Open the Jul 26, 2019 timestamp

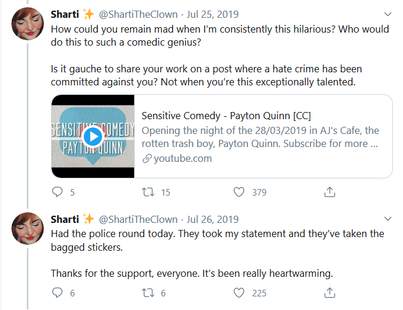(212, 219)
